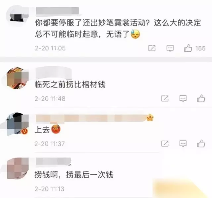The image size is (212, 198).
Task: Open the username above 捞钱啊 comment
Action: pos(53,161)
